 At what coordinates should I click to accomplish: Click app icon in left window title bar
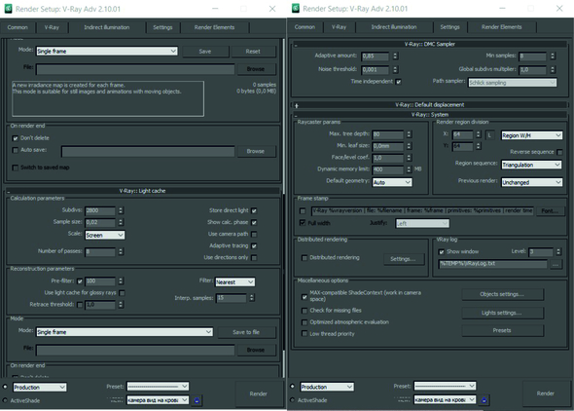[8, 9]
